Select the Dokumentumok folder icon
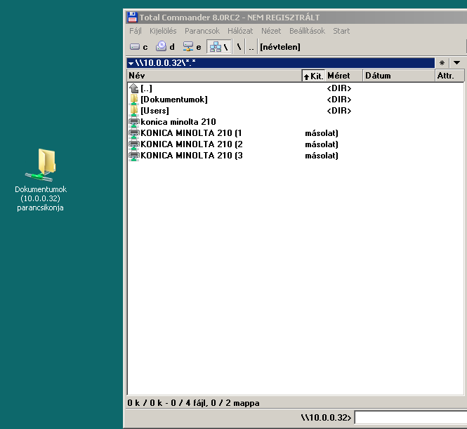The height and width of the screenshot is (429, 467). [133, 100]
